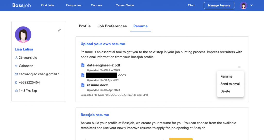Click the '1 - 3 Yrs Exp' text
264x140 pixels.
click(28, 91)
